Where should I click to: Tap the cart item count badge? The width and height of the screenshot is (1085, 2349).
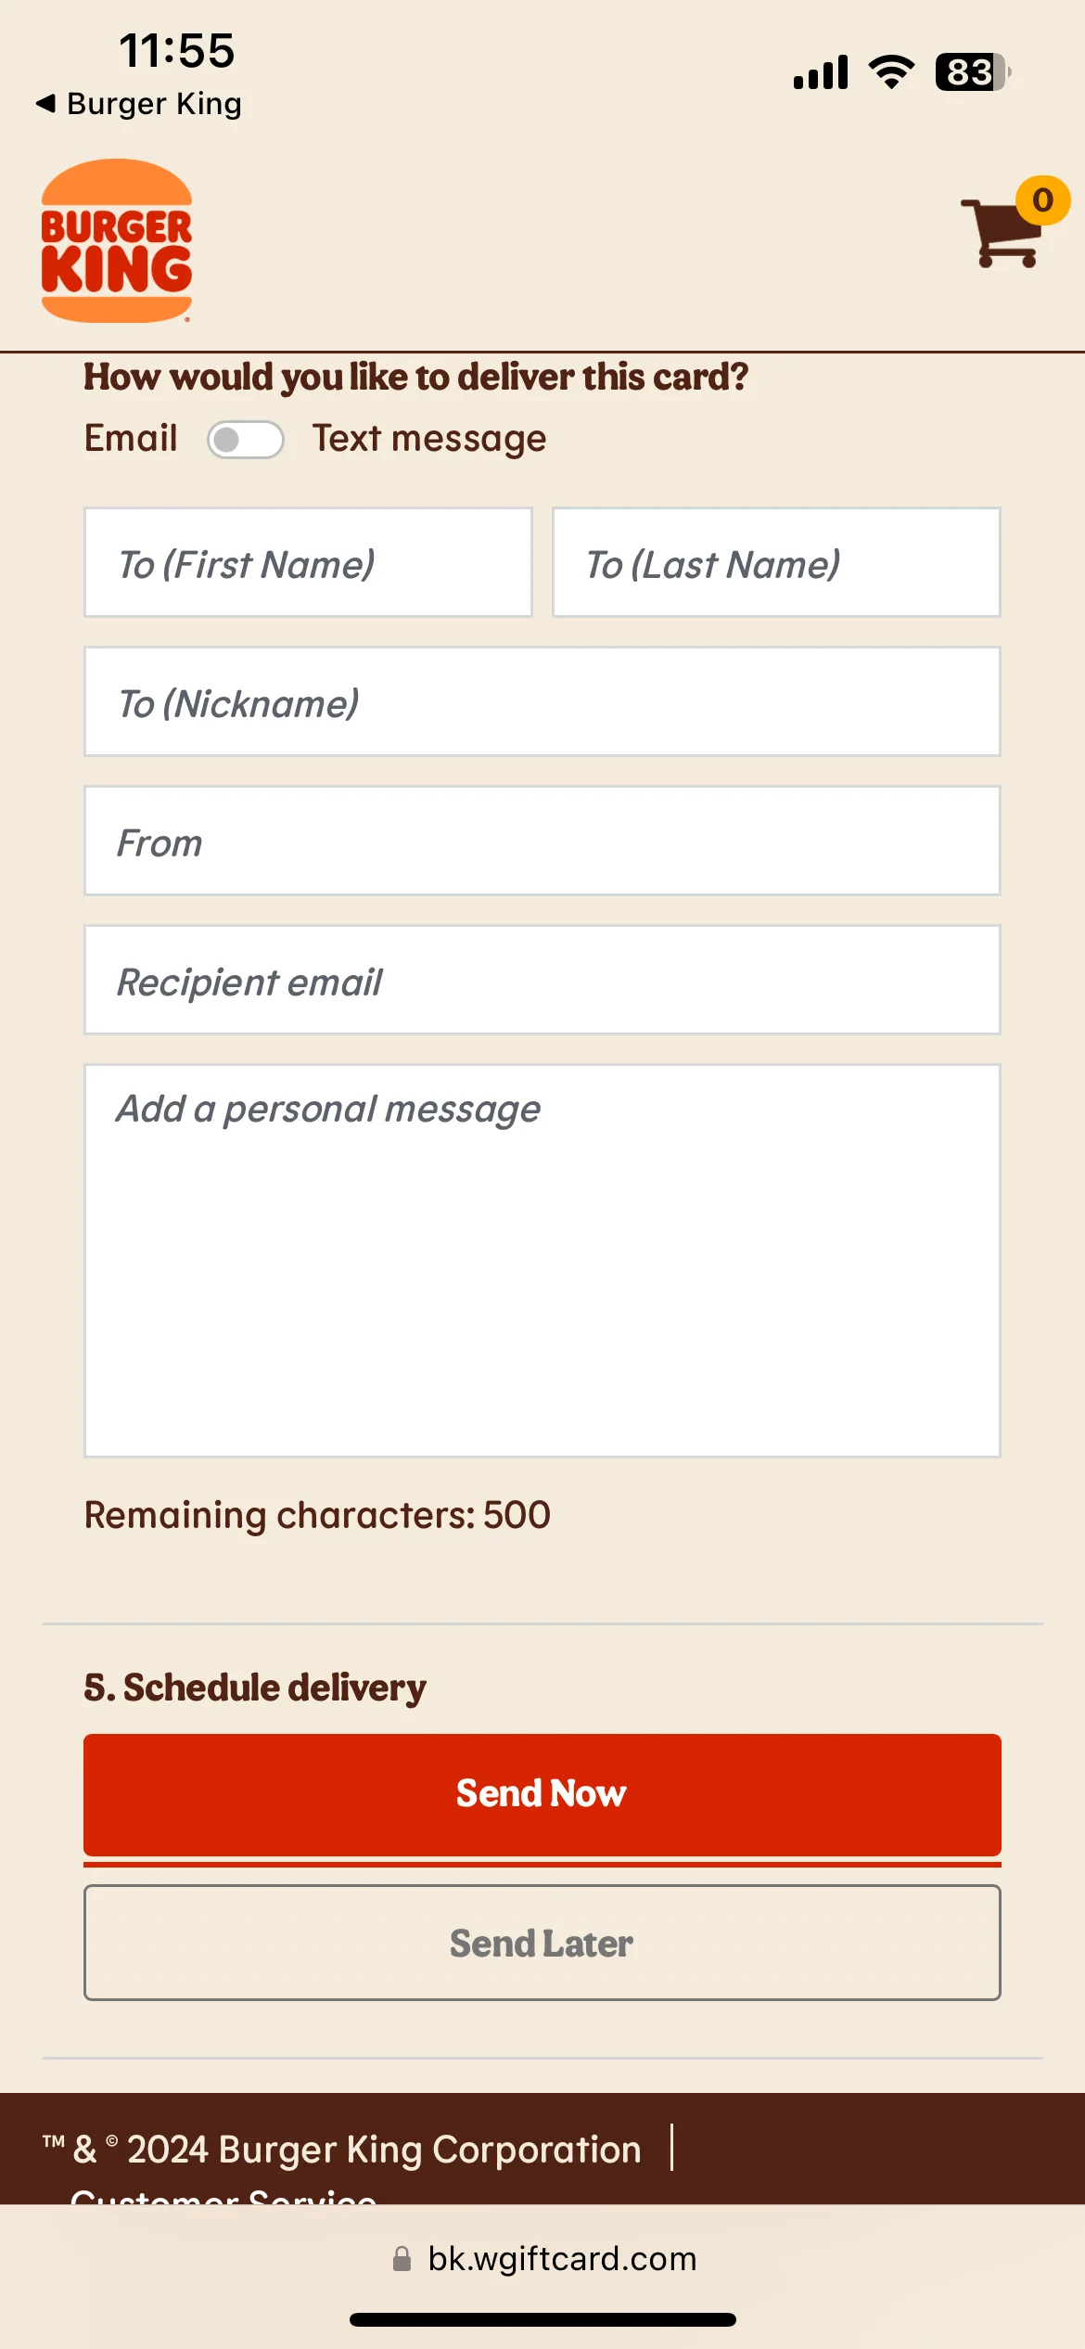[x=1042, y=199]
